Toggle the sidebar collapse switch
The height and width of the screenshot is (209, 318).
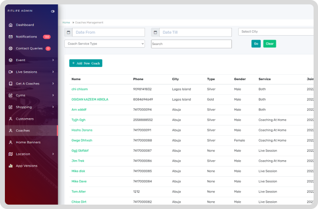point(53,11)
